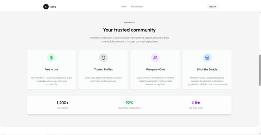Click the 'Every vendor is a member' description
261x135 pixels.
point(155,81)
